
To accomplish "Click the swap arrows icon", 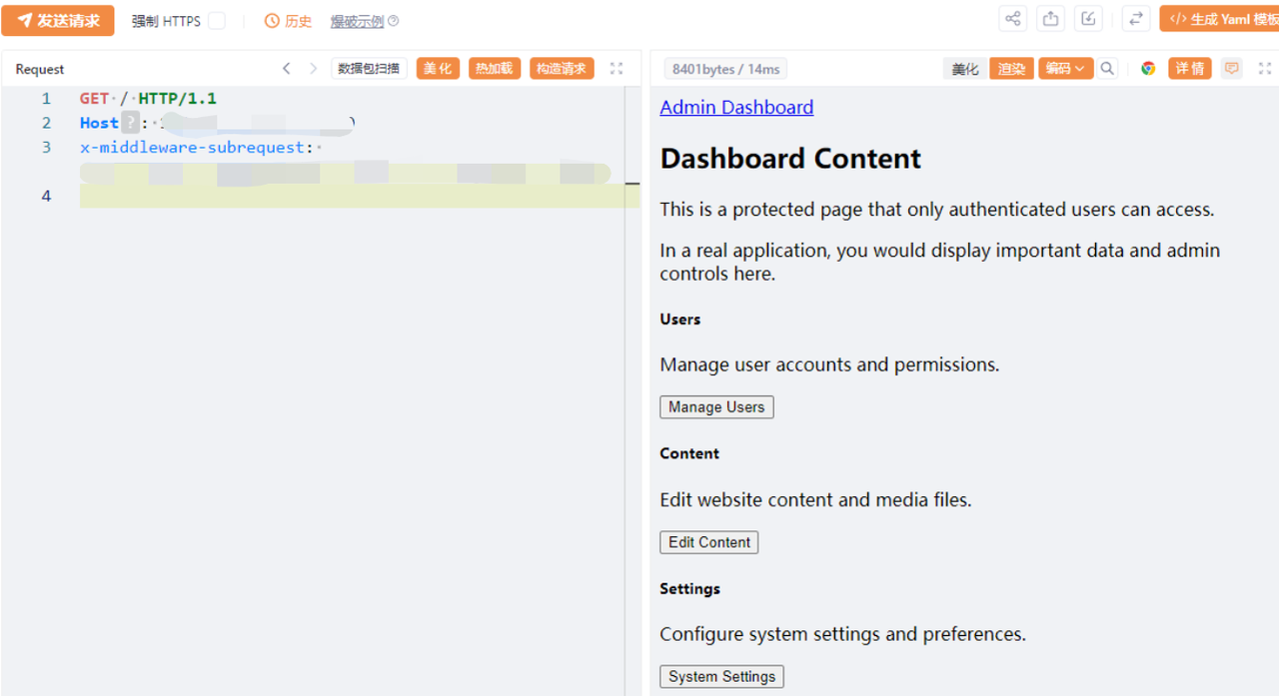I will (x=1135, y=19).
